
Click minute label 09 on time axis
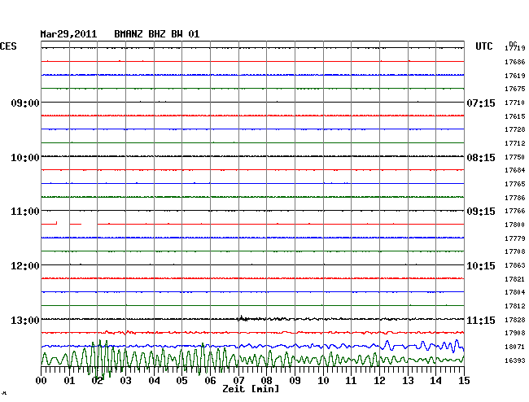click(x=295, y=381)
